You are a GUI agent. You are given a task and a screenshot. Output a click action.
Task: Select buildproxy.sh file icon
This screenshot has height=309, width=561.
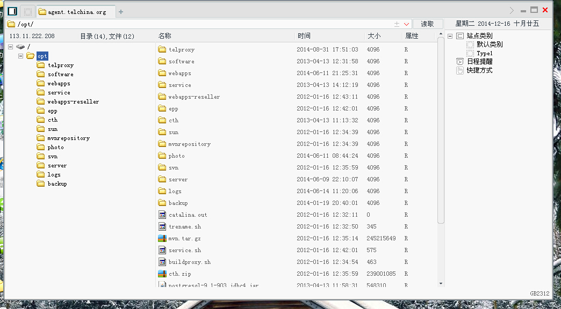tap(162, 262)
